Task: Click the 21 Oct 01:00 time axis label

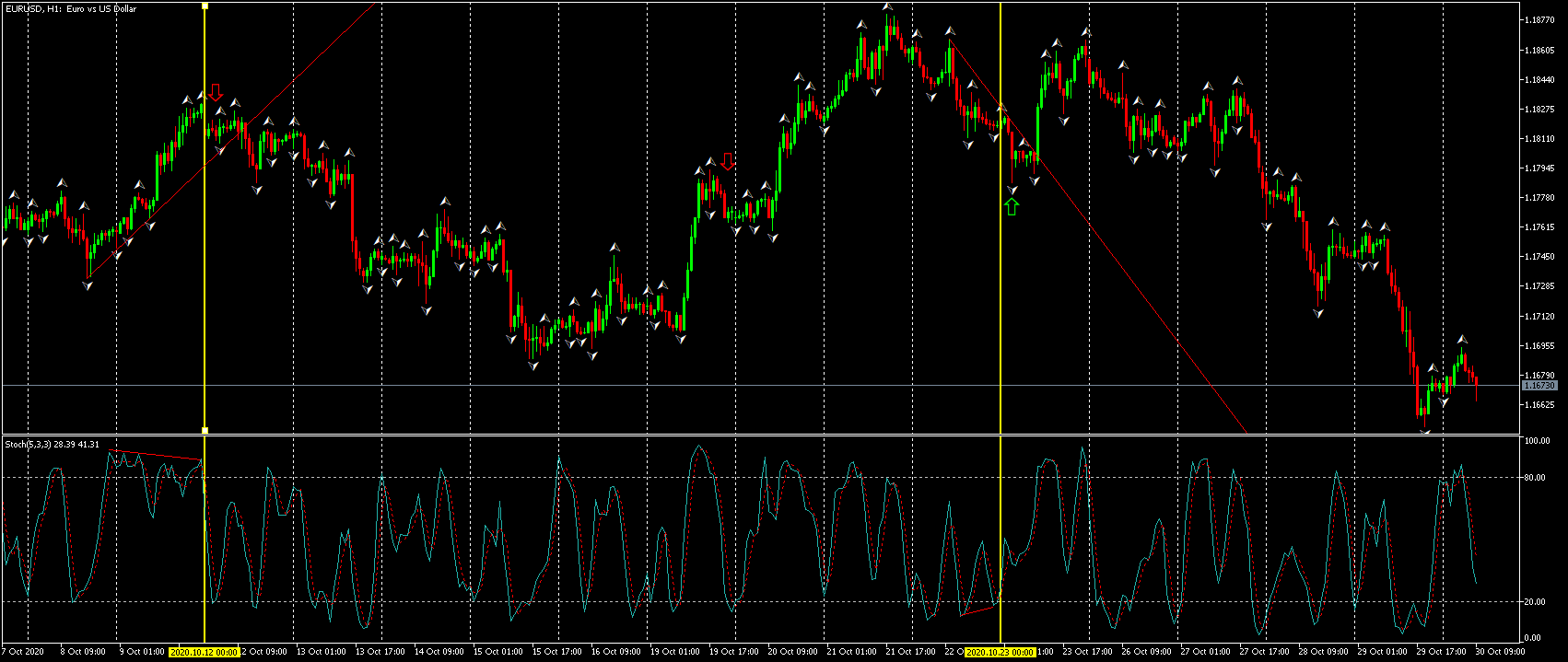Action: pos(851,652)
